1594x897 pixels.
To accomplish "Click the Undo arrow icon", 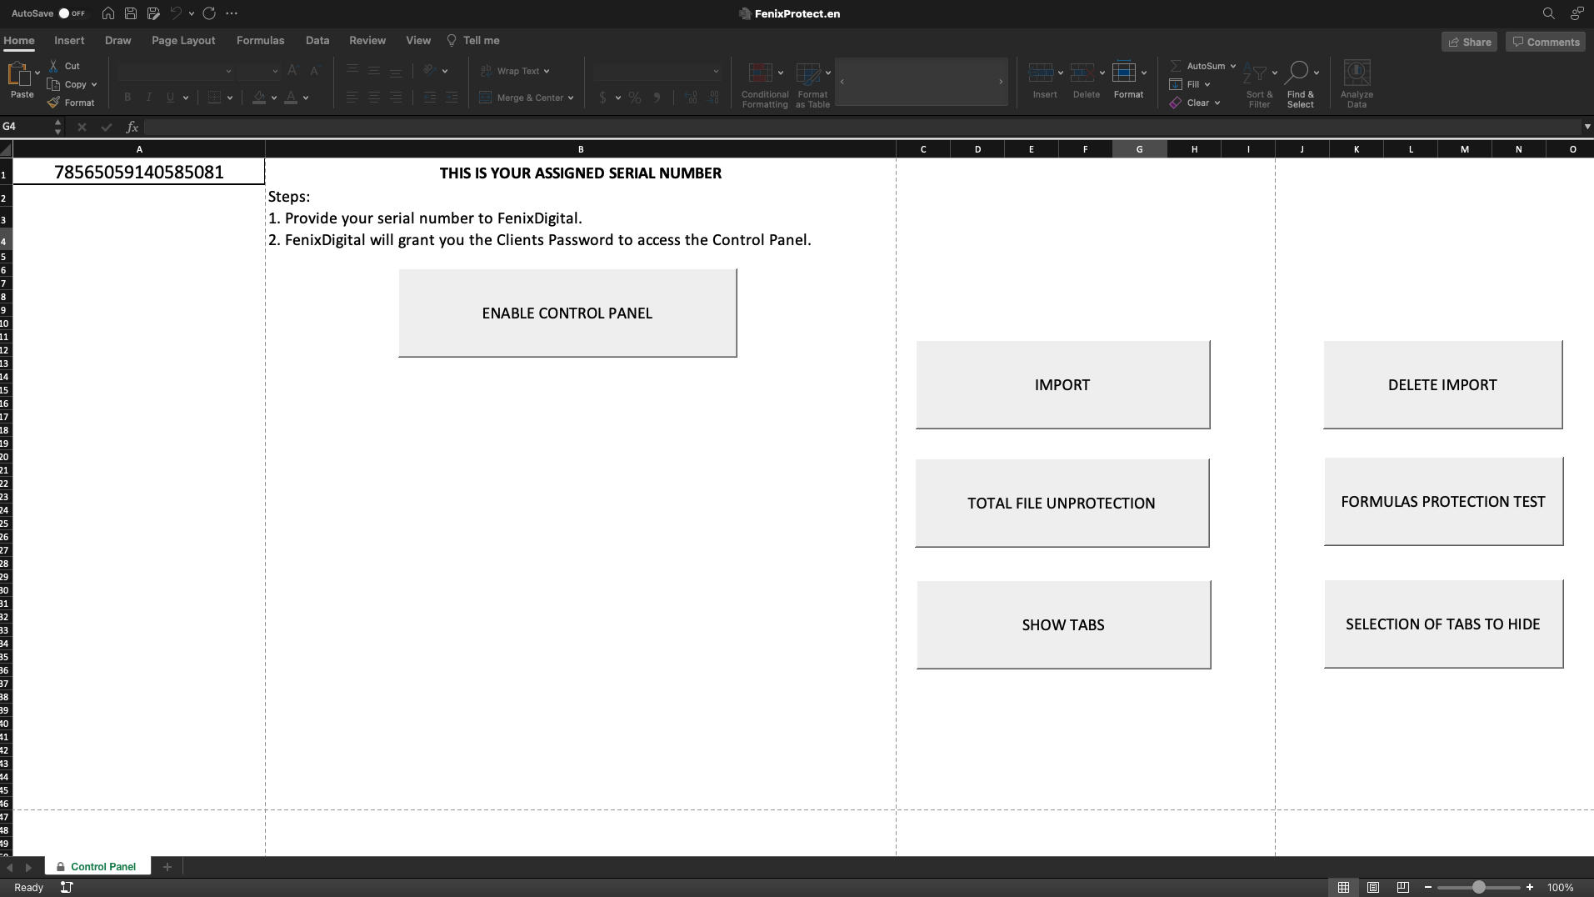I will point(176,13).
